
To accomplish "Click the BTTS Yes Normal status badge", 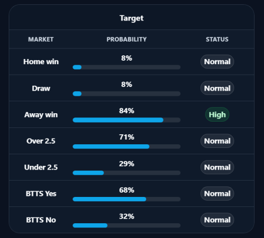I will (217, 194).
